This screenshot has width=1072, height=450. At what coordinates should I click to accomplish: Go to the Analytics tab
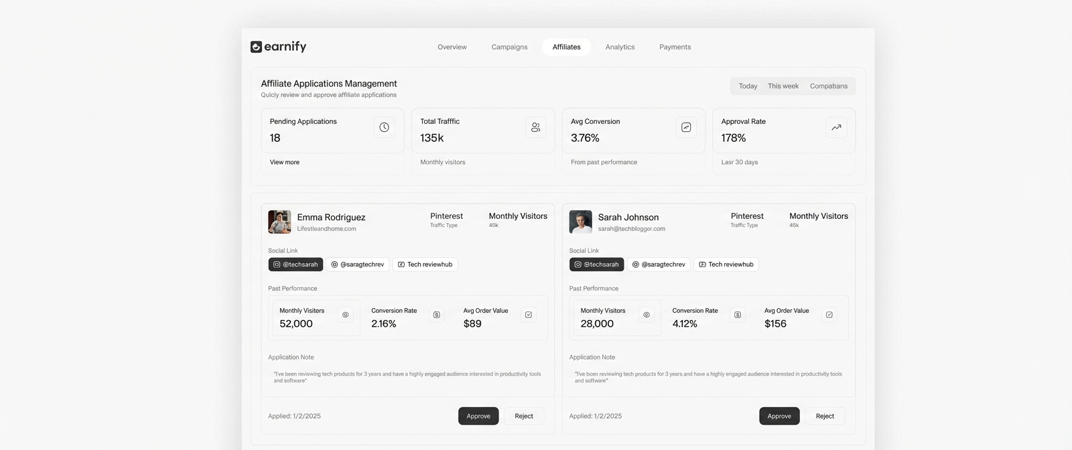620,47
